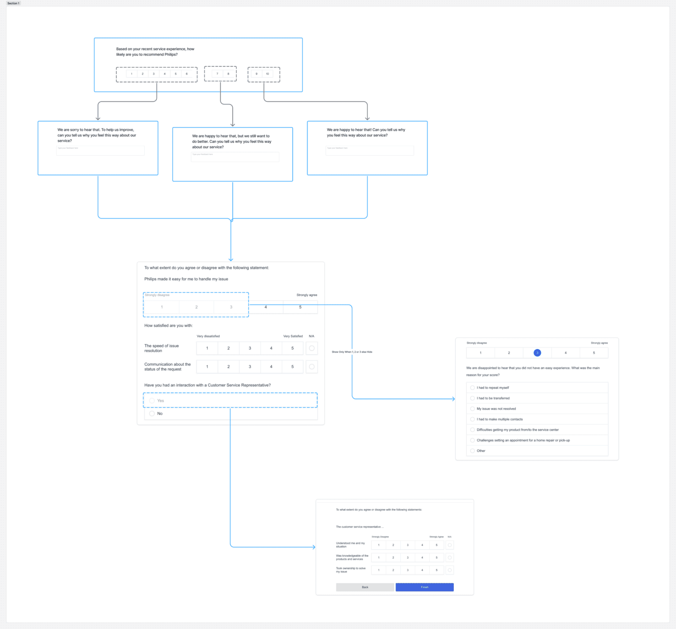The width and height of the screenshot is (676, 629).
Task: Select 'The customer service representative ...' text
Action: tap(360, 527)
